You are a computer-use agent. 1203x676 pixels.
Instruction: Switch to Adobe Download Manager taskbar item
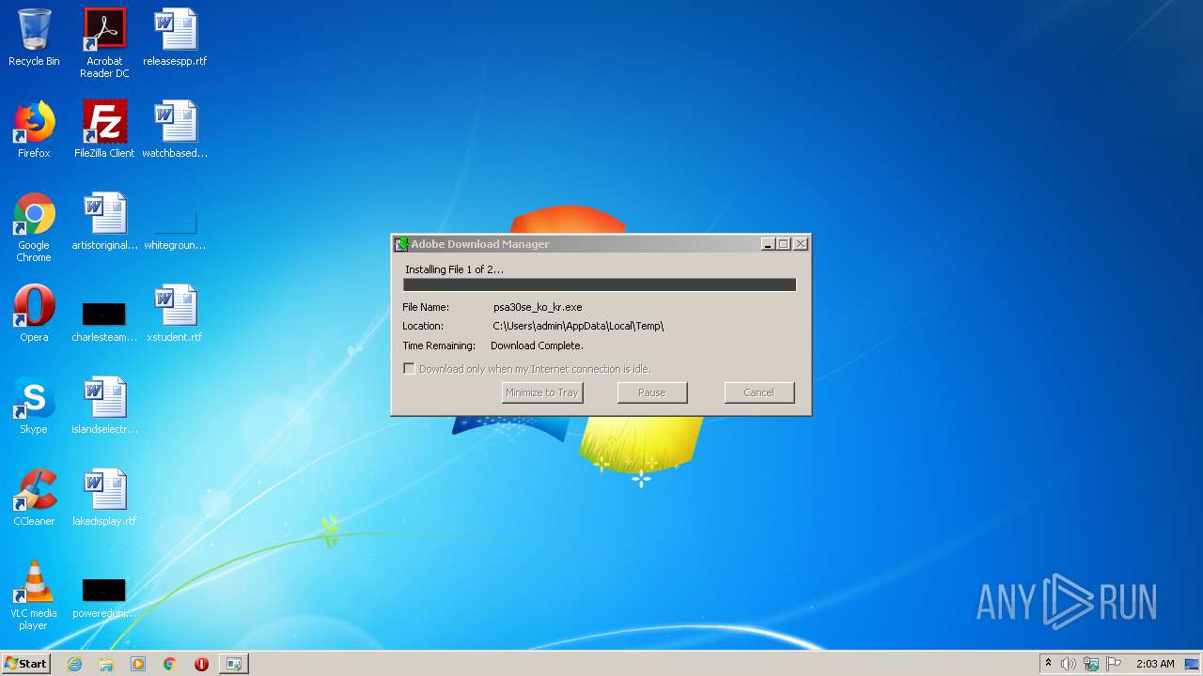click(x=233, y=664)
